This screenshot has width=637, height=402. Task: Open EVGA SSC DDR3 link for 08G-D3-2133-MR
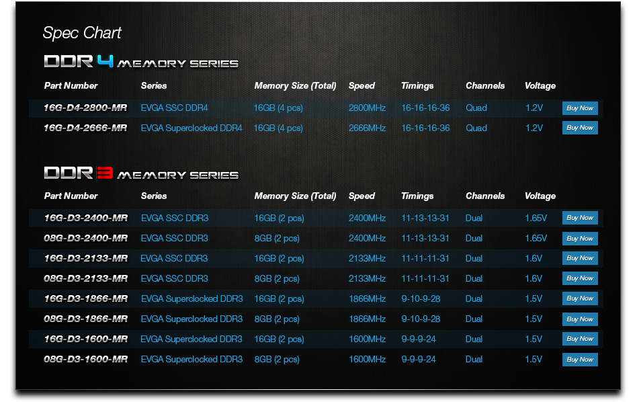(x=174, y=278)
